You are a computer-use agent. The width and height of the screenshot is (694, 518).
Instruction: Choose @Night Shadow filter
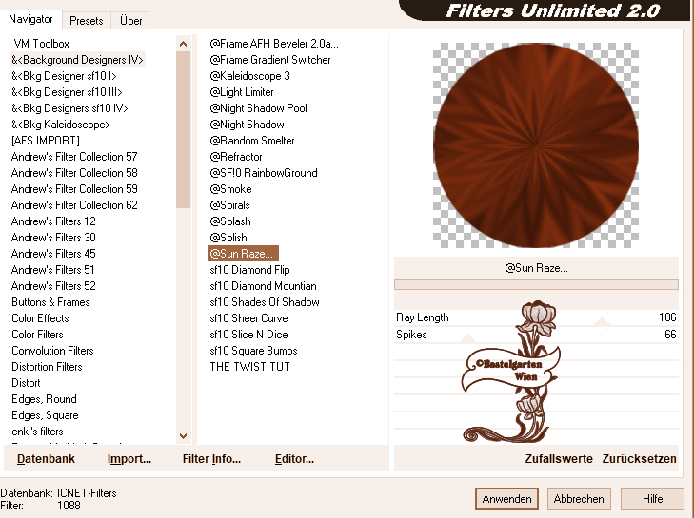(247, 125)
